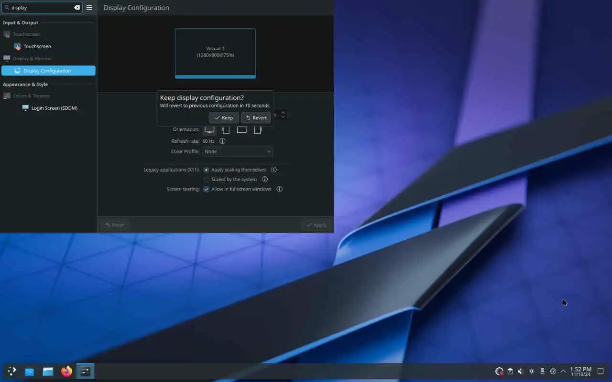Open the volume tray icon
Viewport: 612px width, 382px height.
pyautogui.click(x=521, y=371)
